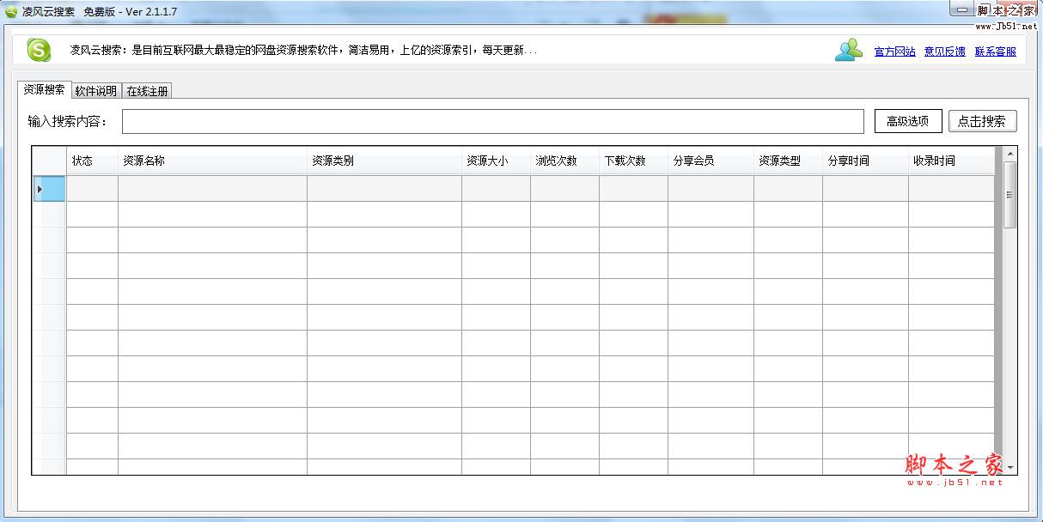Viewport: 1043px width, 522px height.
Task: Click the 点击搜索 search button
Action: pyautogui.click(x=982, y=121)
